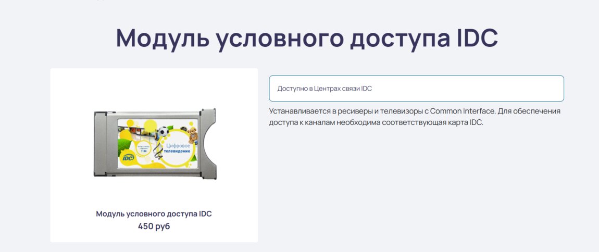
Task: Click the page heading "Модуль условного доступа IDC"
Action: click(307, 38)
